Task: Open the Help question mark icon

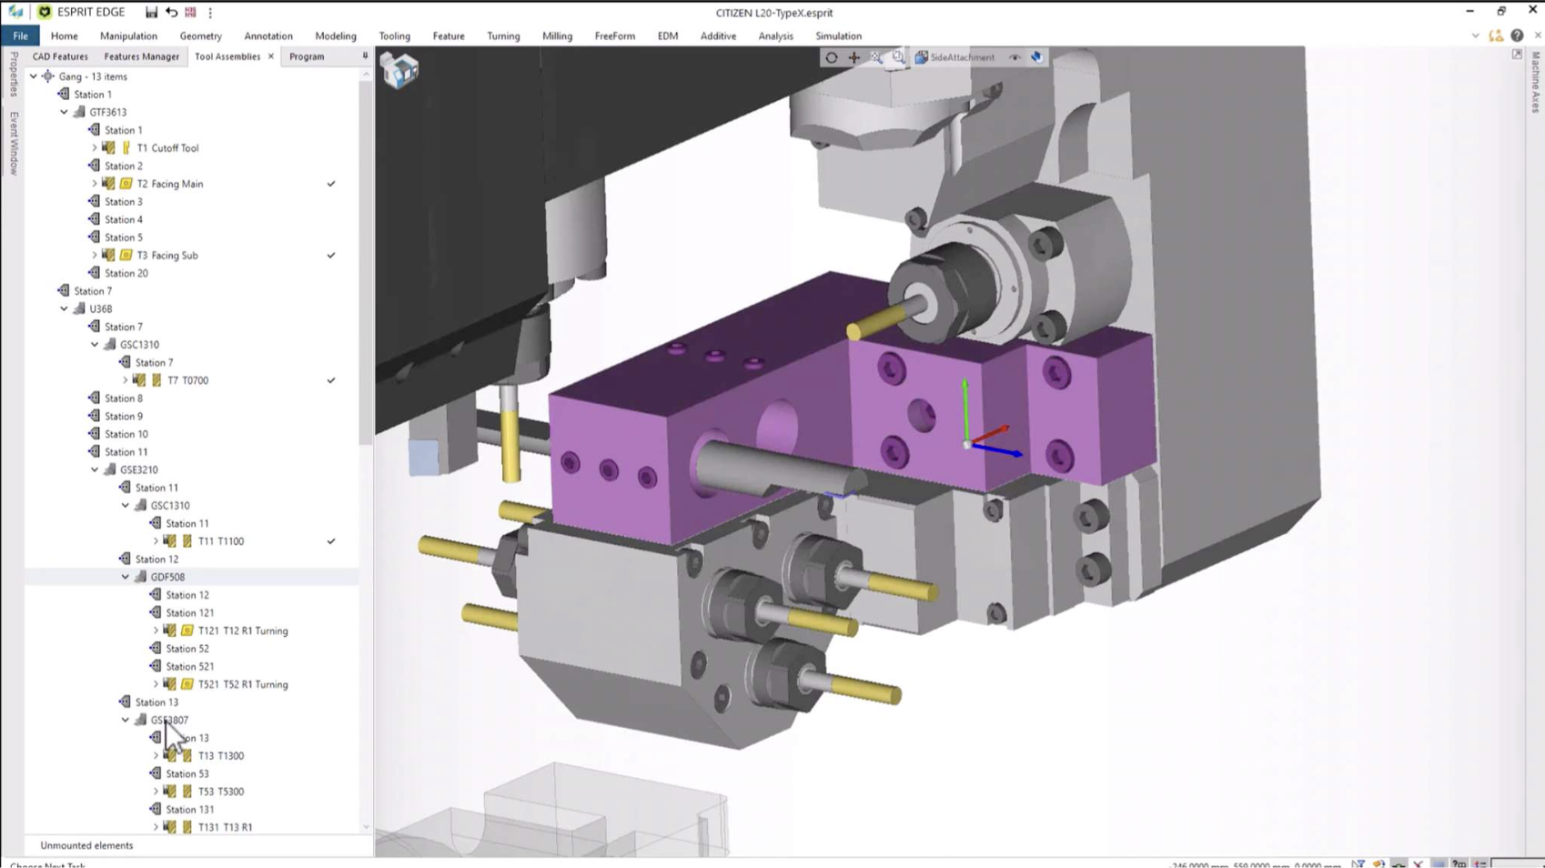Action: tap(1517, 35)
